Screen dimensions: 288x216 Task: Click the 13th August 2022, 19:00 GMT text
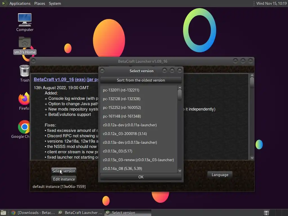(61, 88)
